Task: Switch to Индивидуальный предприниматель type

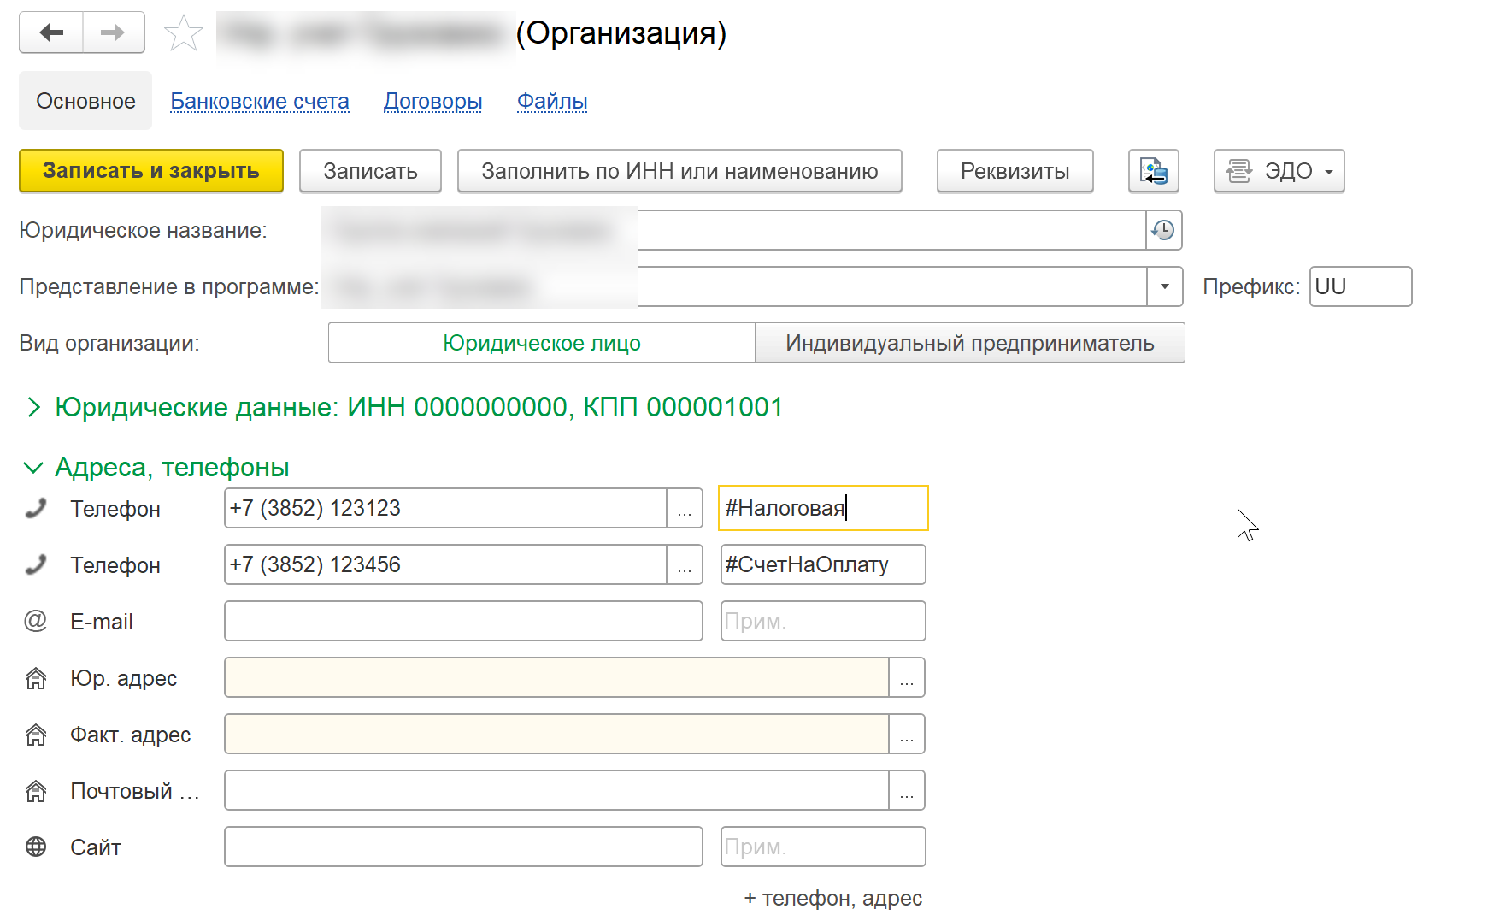Action: click(969, 343)
